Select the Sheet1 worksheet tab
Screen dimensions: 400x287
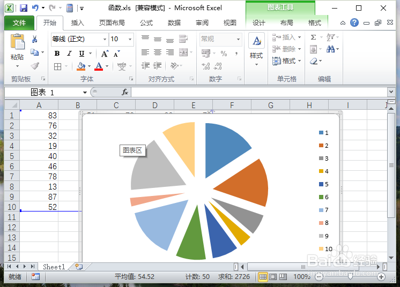[x=54, y=267]
